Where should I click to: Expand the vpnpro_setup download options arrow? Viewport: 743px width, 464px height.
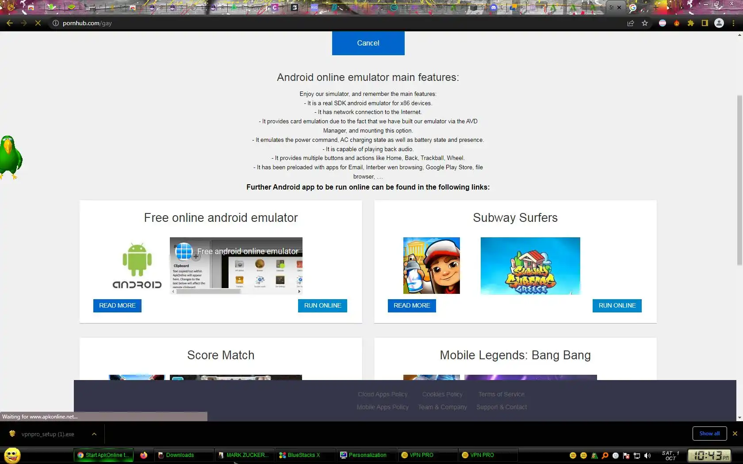[94, 434]
